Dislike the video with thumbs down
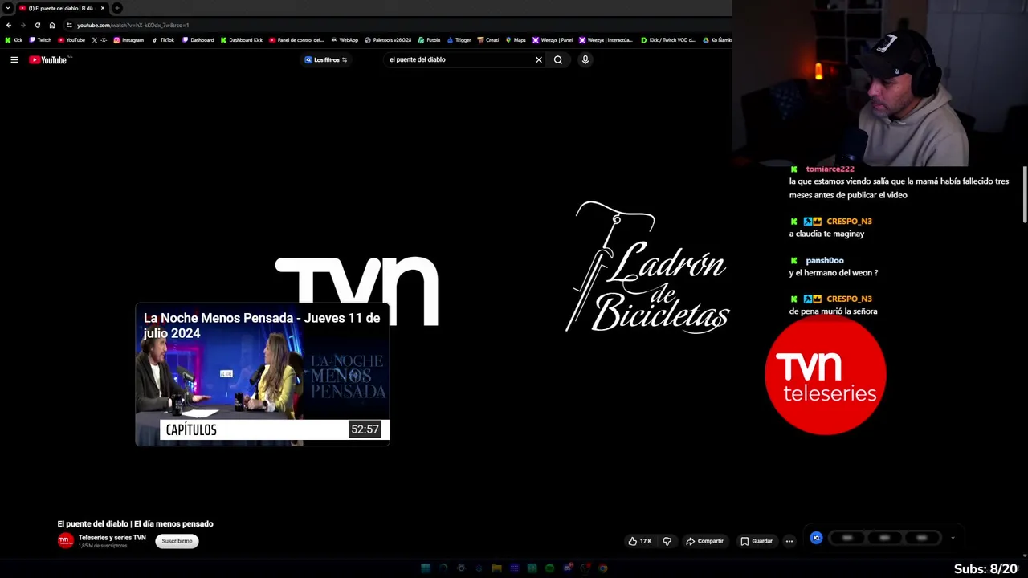 (x=667, y=541)
